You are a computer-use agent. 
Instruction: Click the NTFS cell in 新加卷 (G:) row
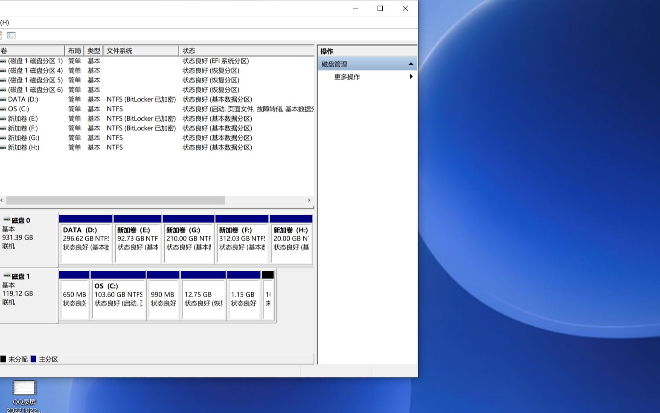115,138
